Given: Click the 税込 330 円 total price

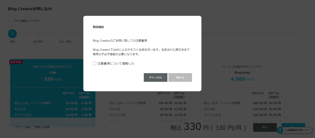Looking at the screenshot, I should click(208, 127).
